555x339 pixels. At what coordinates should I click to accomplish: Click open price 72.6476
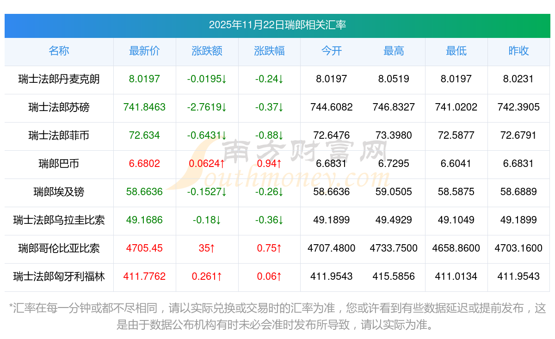332,136
